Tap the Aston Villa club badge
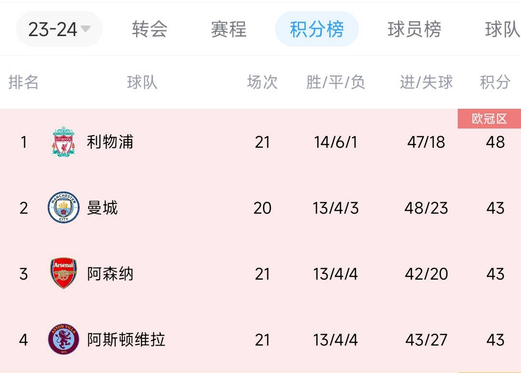The height and width of the screenshot is (373, 521). pyautogui.click(x=64, y=339)
